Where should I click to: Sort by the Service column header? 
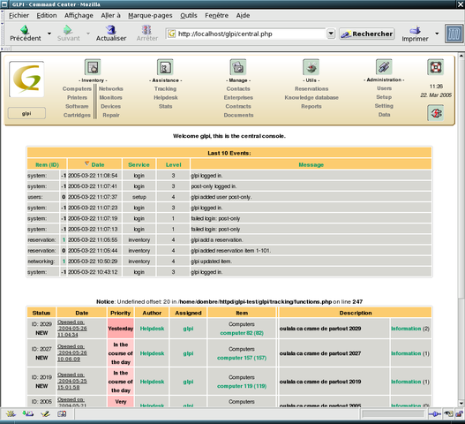[x=139, y=164]
